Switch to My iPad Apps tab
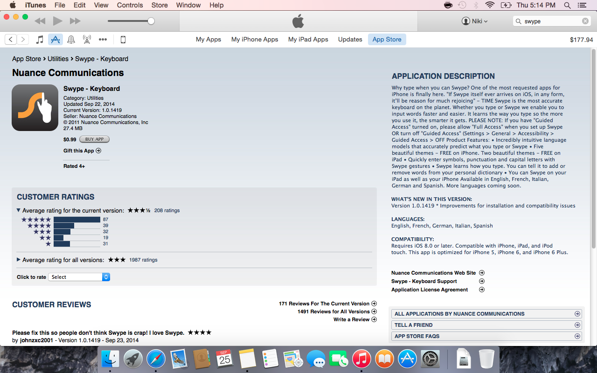The width and height of the screenshot is (597, 373). tap(308, 40)
